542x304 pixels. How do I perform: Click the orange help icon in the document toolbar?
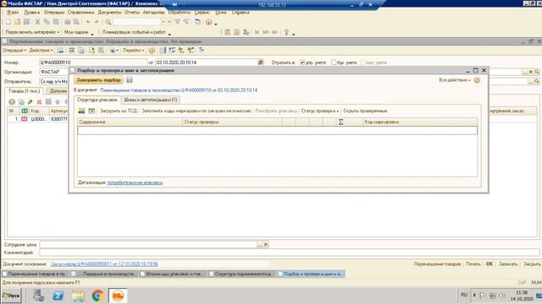(152, 51)
